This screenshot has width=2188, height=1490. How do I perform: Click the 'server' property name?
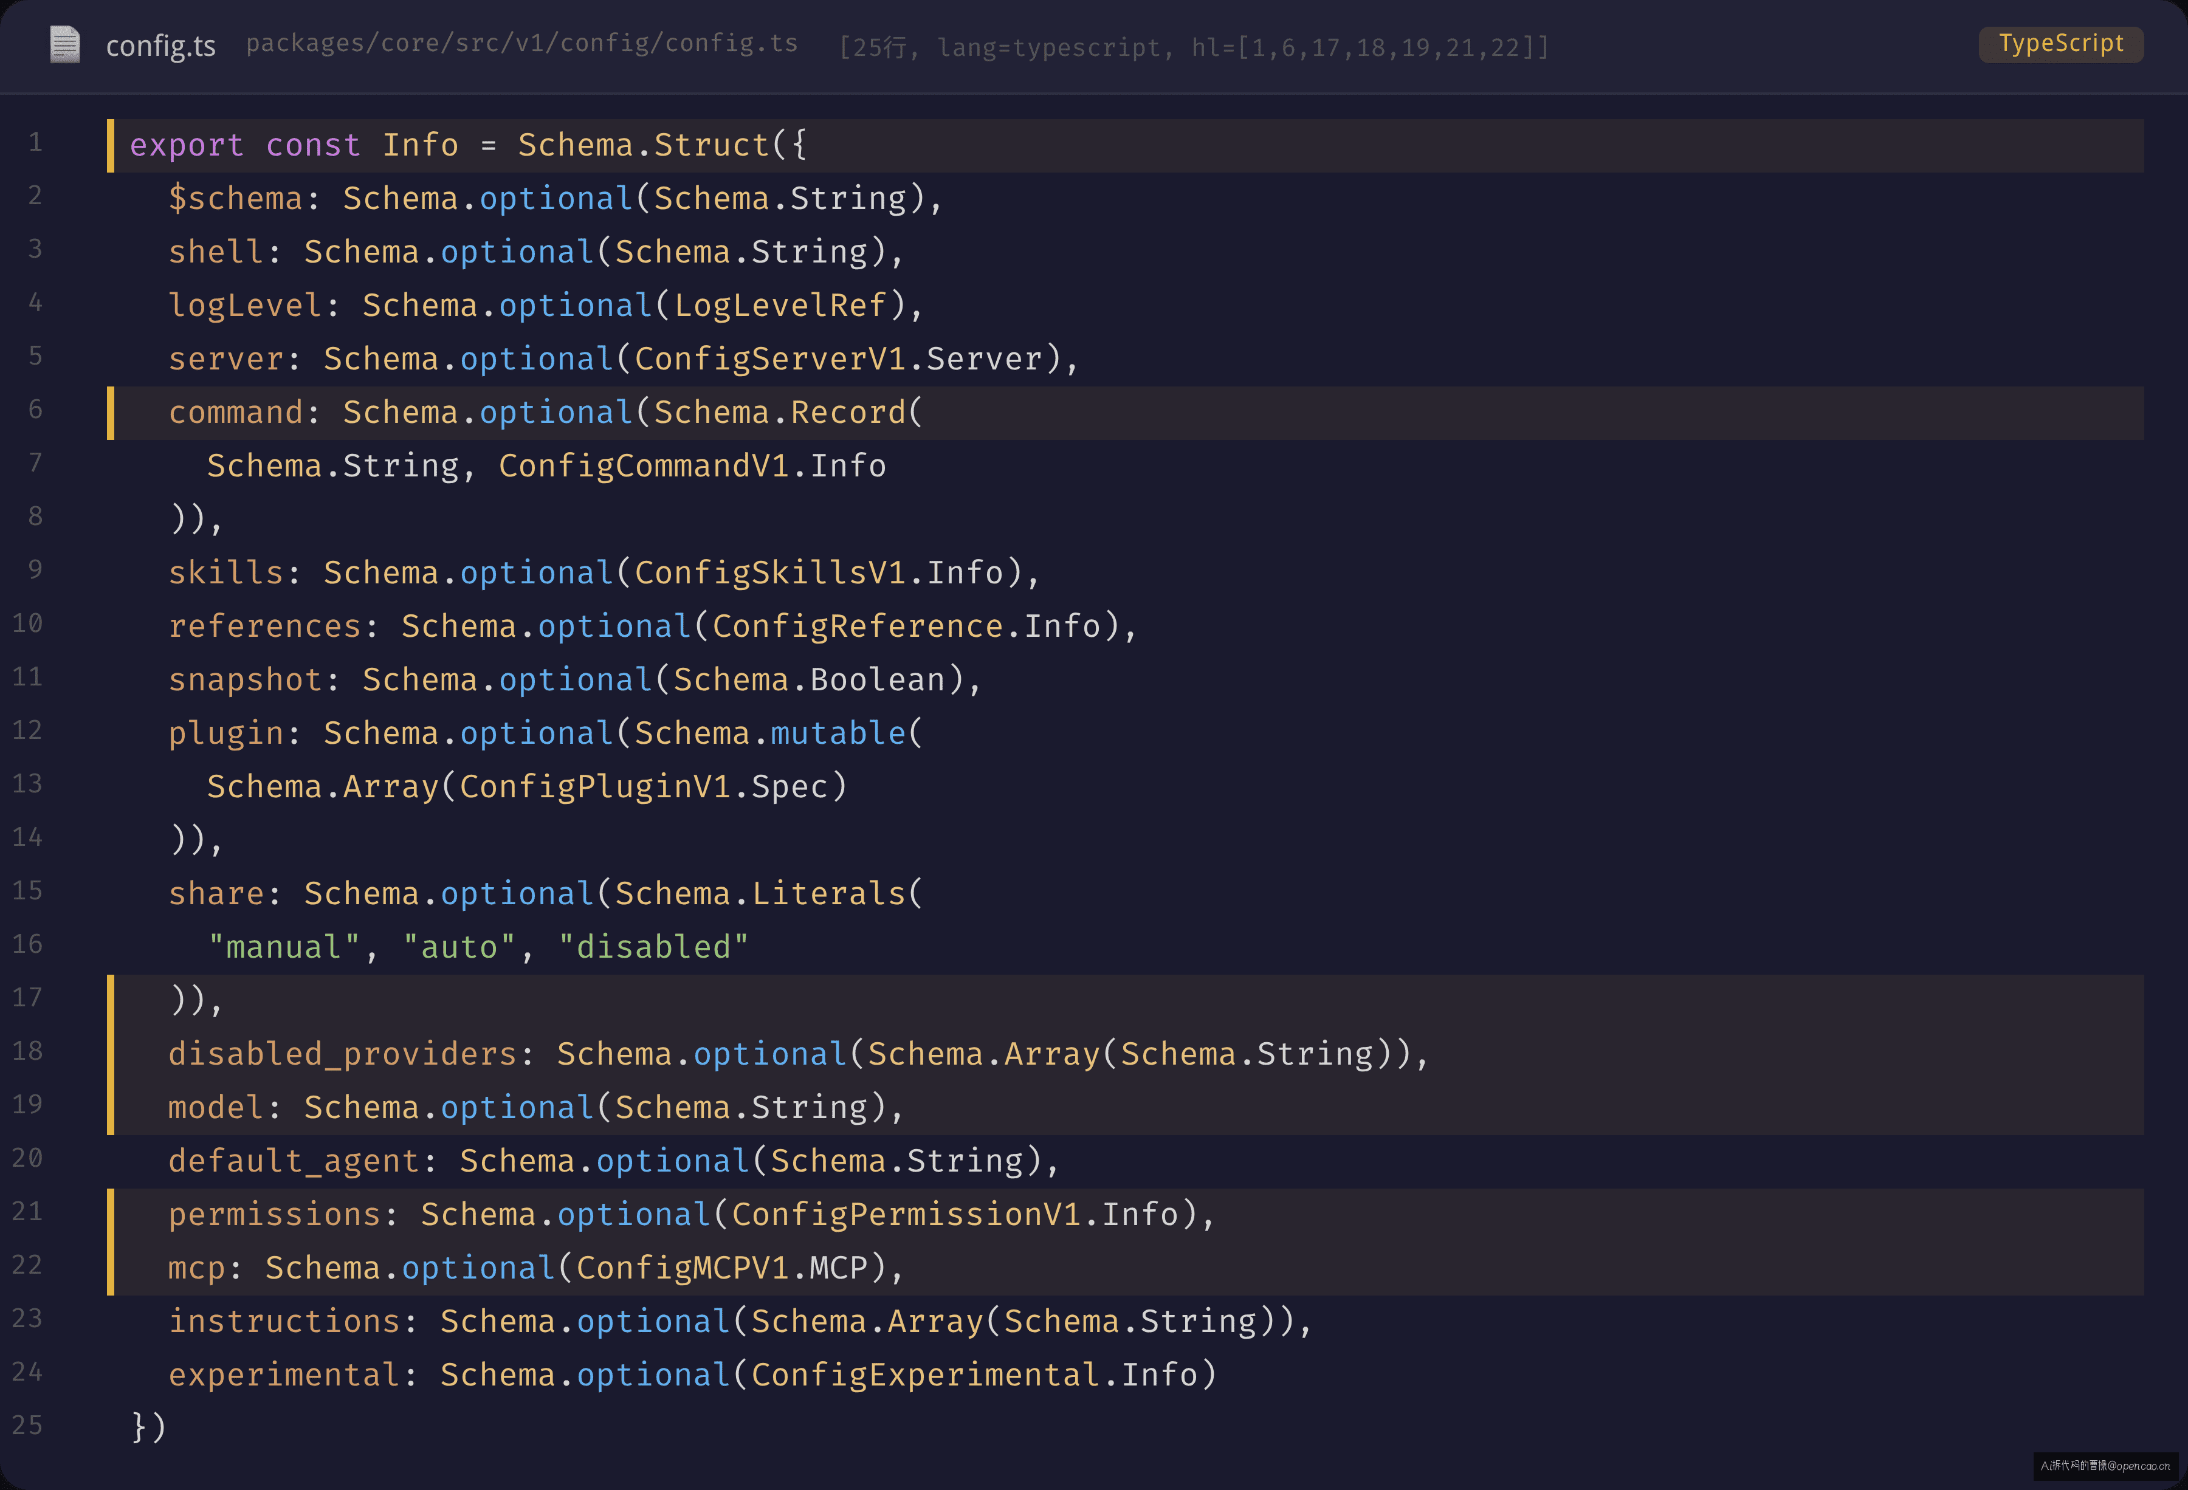click(226, 360)
